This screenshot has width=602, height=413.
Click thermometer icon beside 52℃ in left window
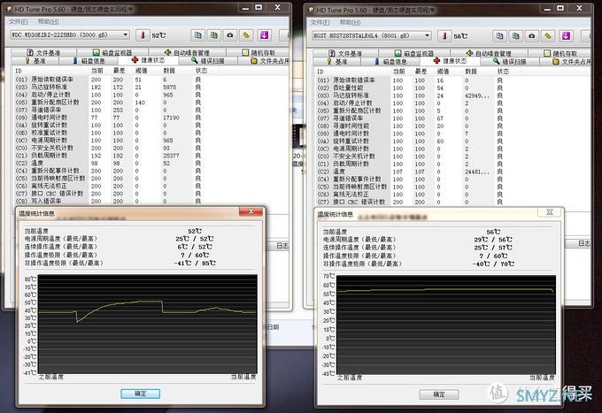click(143, 35)
